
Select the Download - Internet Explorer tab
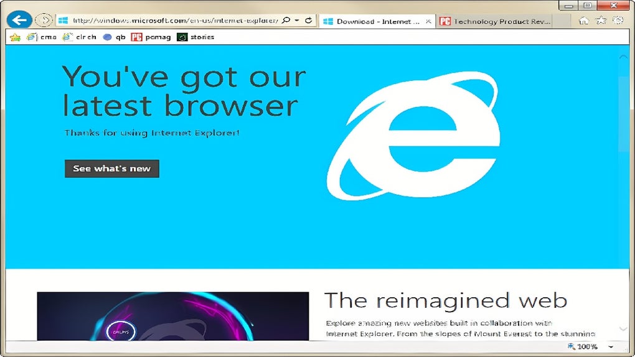point(377,21)
